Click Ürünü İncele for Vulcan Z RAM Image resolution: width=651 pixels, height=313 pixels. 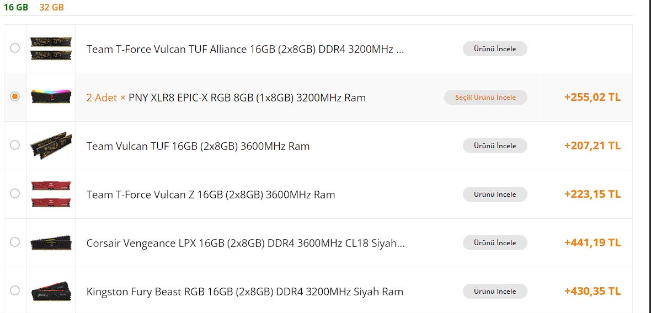(495, 195)
